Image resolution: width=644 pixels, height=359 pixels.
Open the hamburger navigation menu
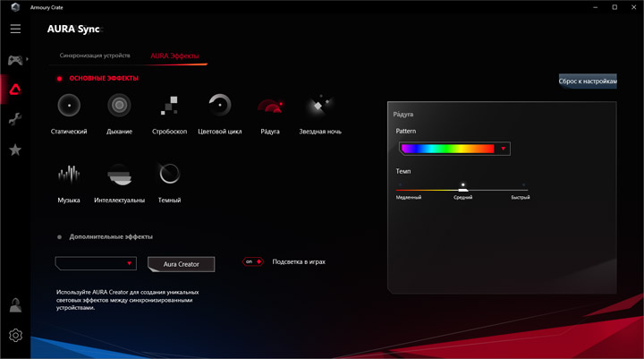15,29
